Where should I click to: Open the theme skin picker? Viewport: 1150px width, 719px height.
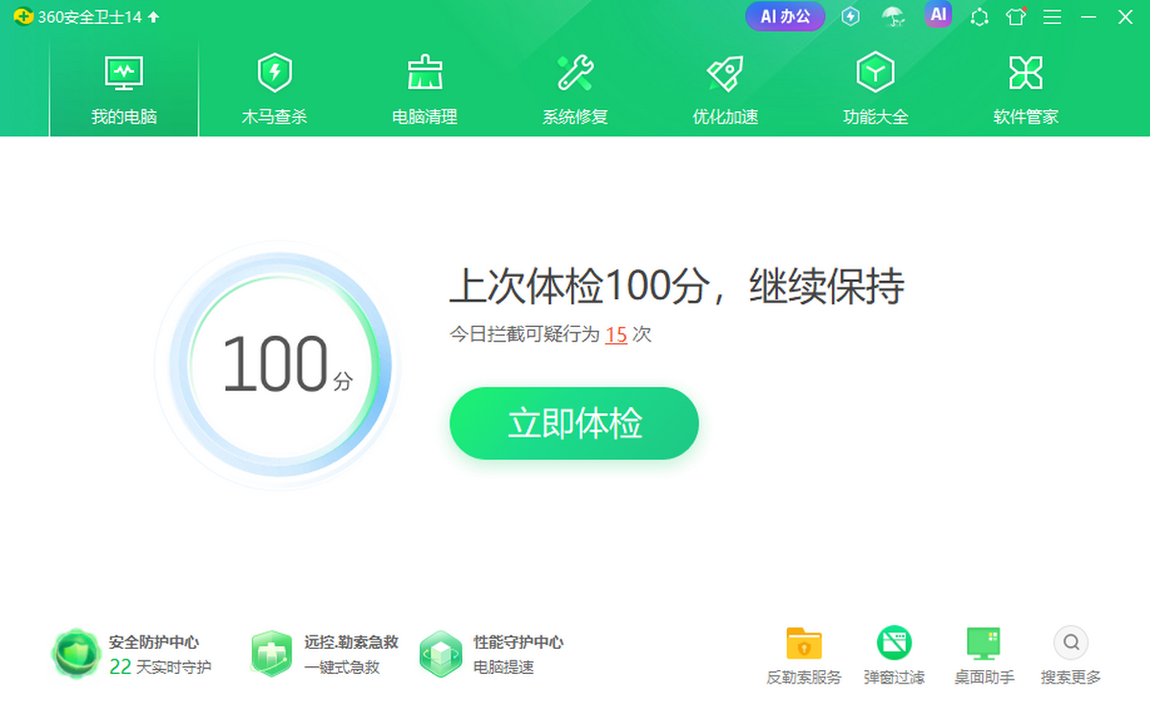pos(1015,16)
